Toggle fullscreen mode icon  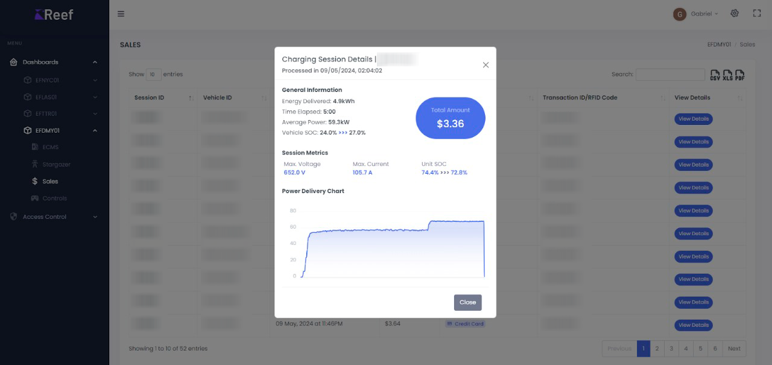pyautogui.click(x=757, y=13)
